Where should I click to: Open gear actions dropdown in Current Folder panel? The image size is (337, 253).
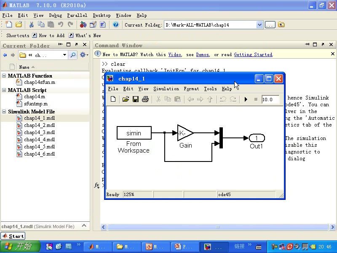[84, 55]
